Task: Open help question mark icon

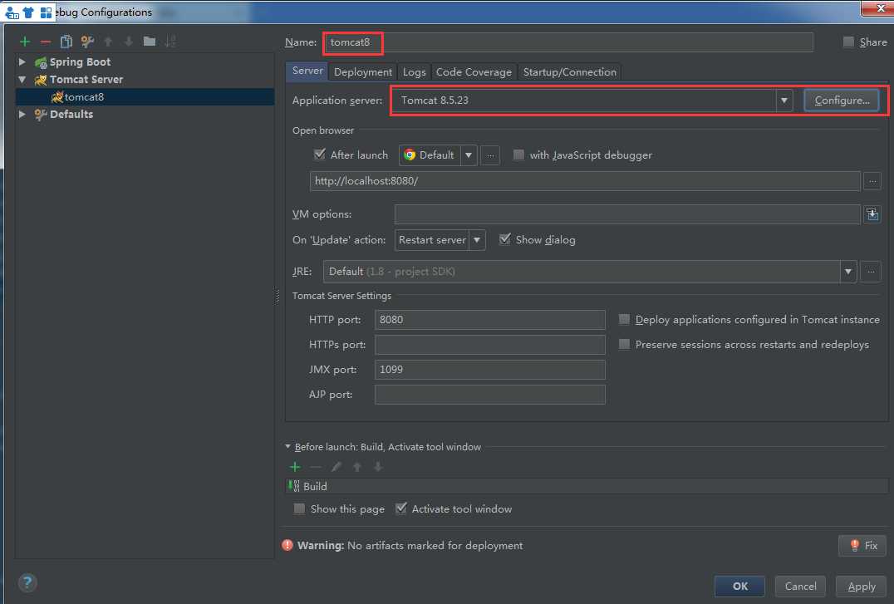Action: point(27,583)
